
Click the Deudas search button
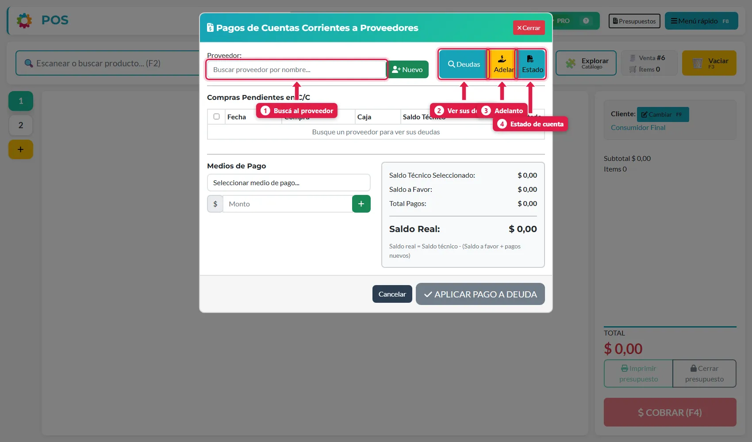click(464, 64)
